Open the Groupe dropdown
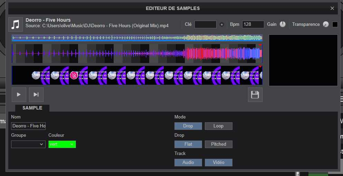This screenshot has width=343, height=176. point(28,144)
